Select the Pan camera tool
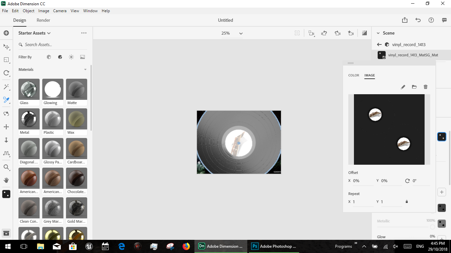Viewport: 451px width, 253px height. [x=6, y=127]
